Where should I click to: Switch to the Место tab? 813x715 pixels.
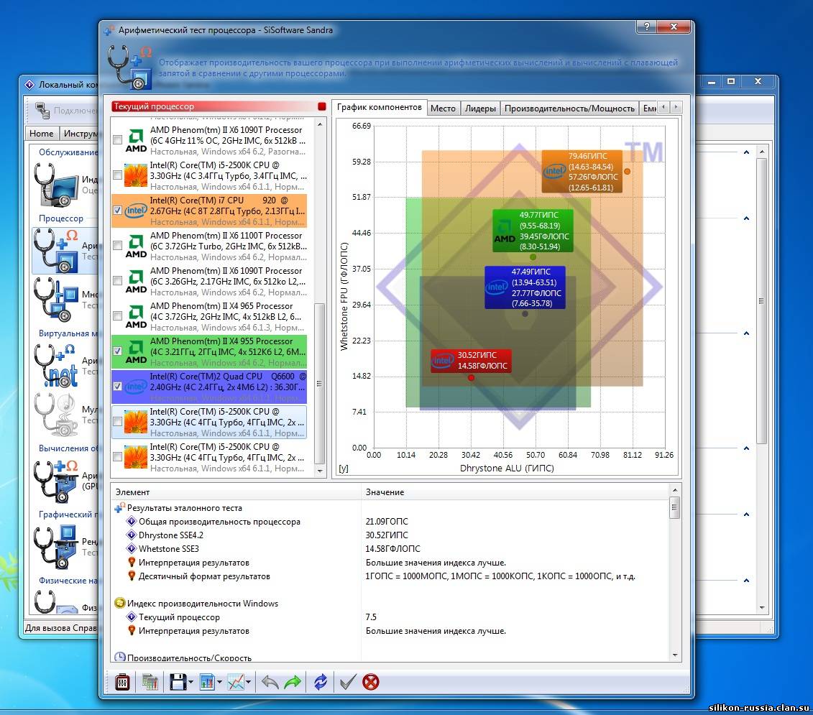tap(443, 109)
